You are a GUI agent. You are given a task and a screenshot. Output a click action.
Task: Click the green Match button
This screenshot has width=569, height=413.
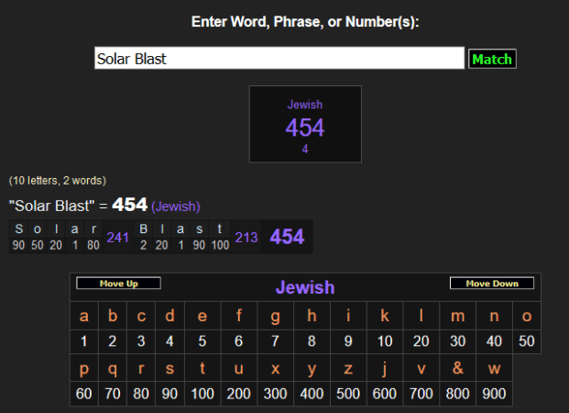pyautogui.click(x=492, y=59)
